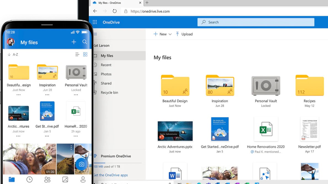This screenshot has width=328, height=184.
Task: Open the OneDrive app launcher grid
Action: [95, 22]
